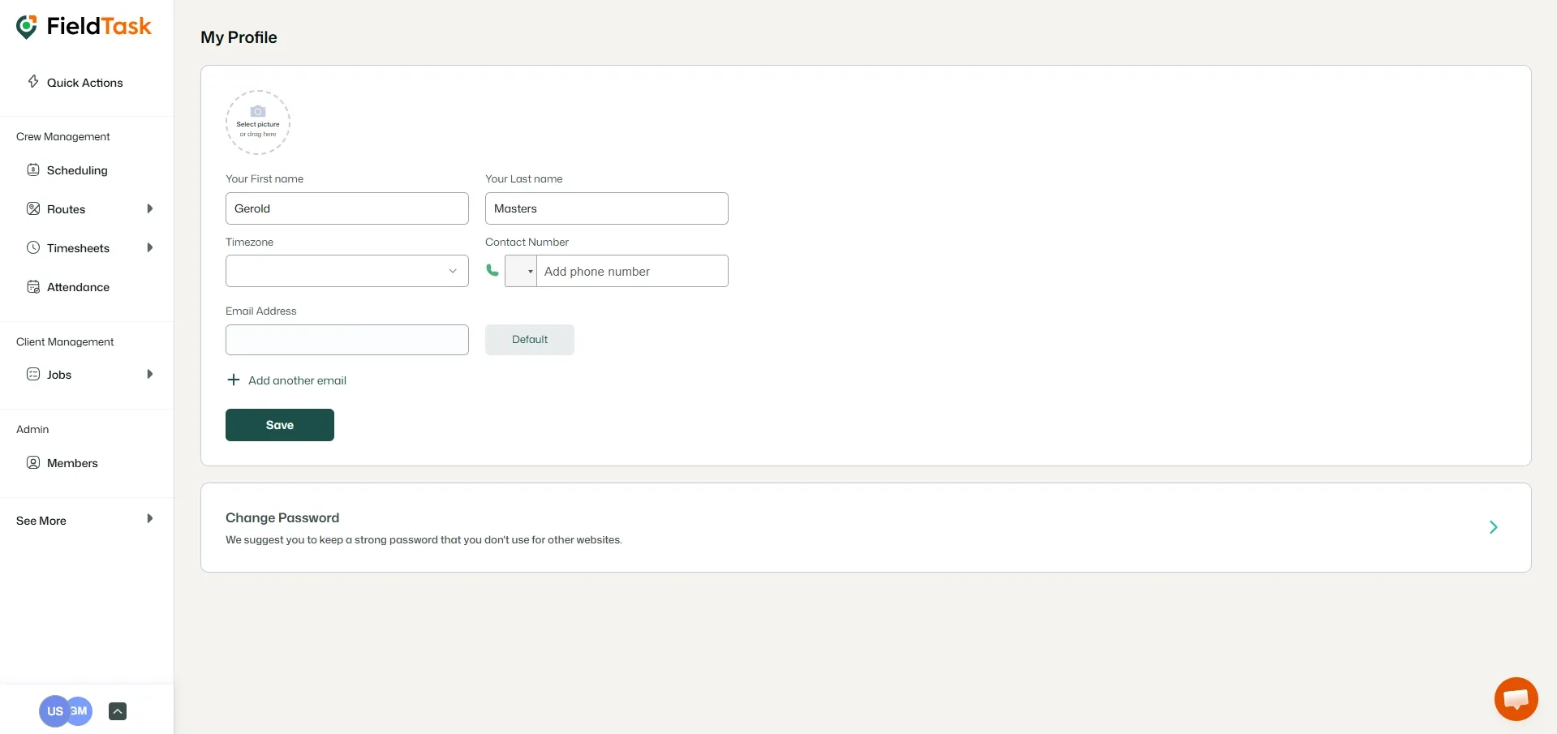Click the FieldTask logo

(x=84, y=27)
